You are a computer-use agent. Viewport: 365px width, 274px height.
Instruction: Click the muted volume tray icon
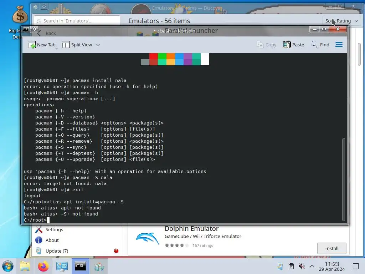pyautogui.click(x=302, y=266)
